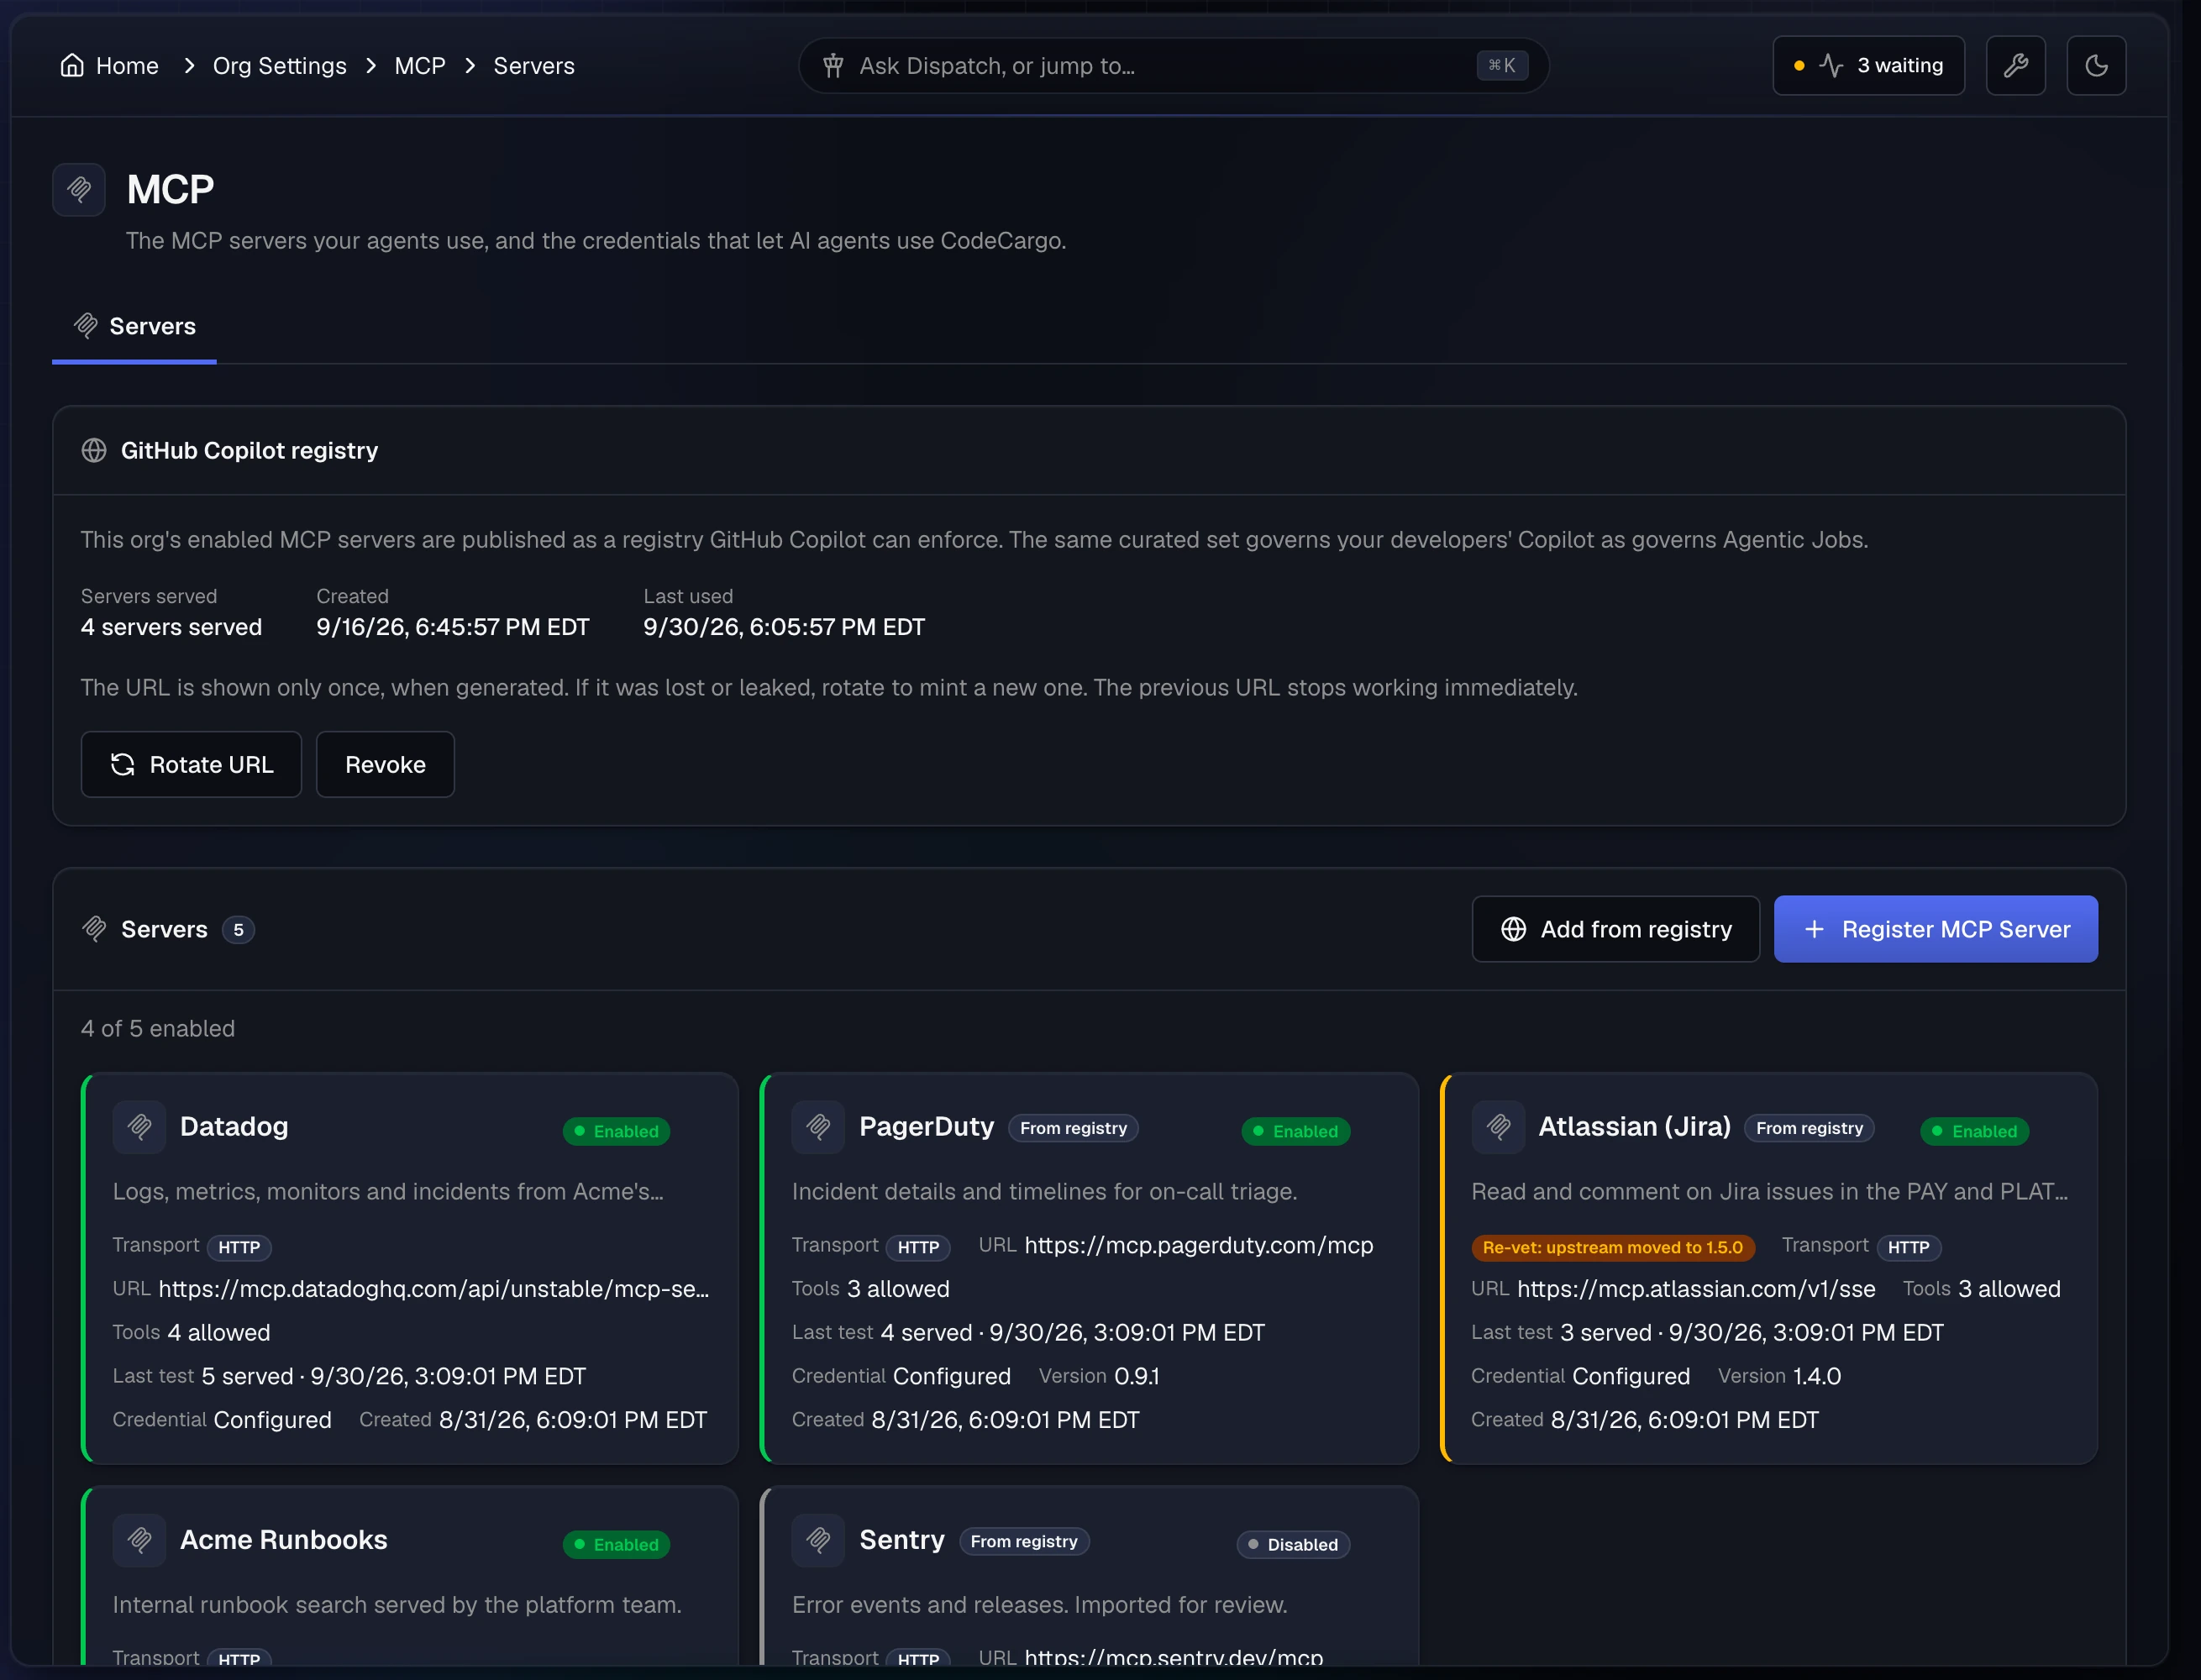Click Atlassian From registry badge

(1809, 1128)
